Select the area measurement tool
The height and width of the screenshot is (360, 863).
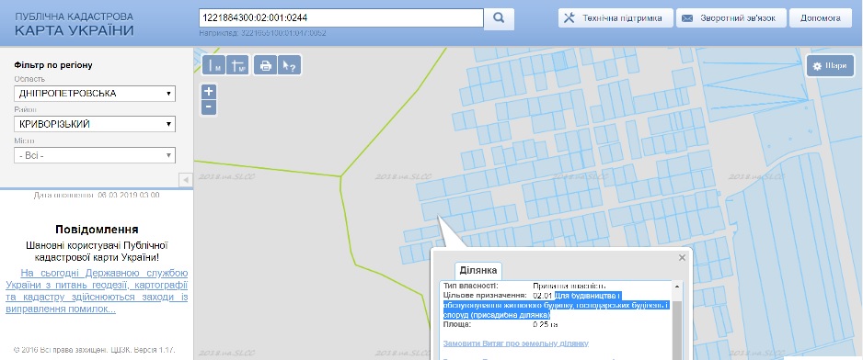(237, 65)
